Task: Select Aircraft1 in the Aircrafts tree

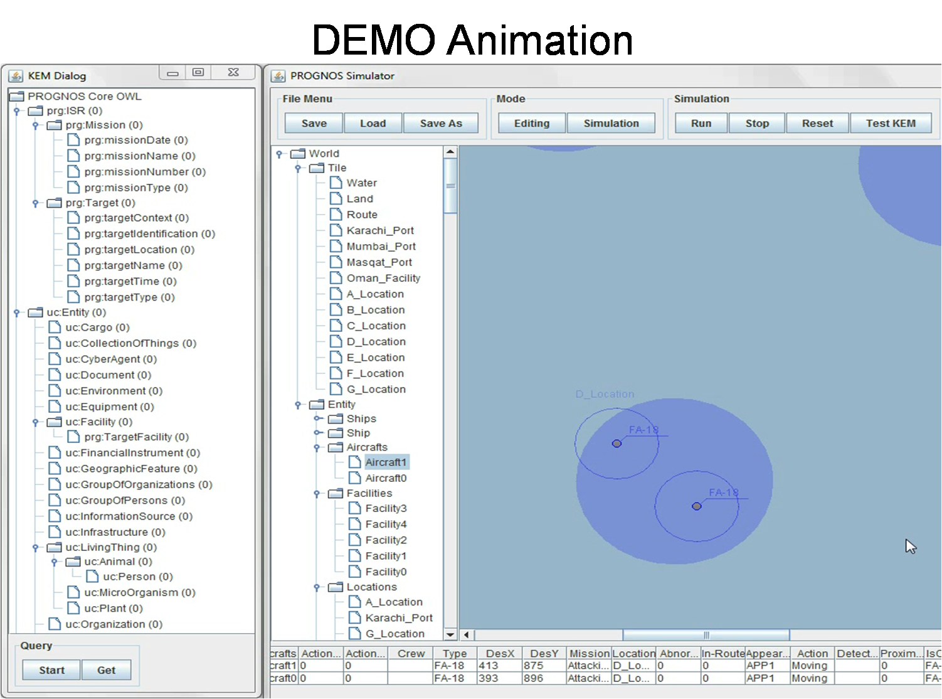Action: pyautogui.click(x=386, y=462)
